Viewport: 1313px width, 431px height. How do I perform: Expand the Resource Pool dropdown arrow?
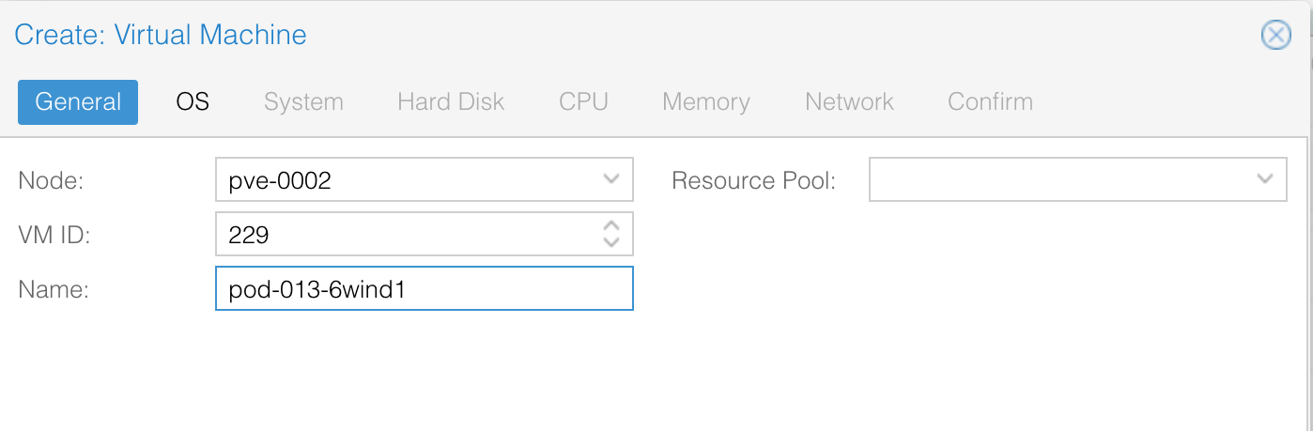[1264, 179]
